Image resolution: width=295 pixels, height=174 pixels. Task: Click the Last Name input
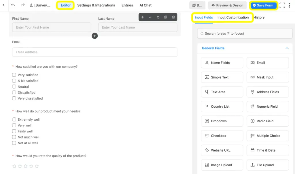tap(137, 27)
